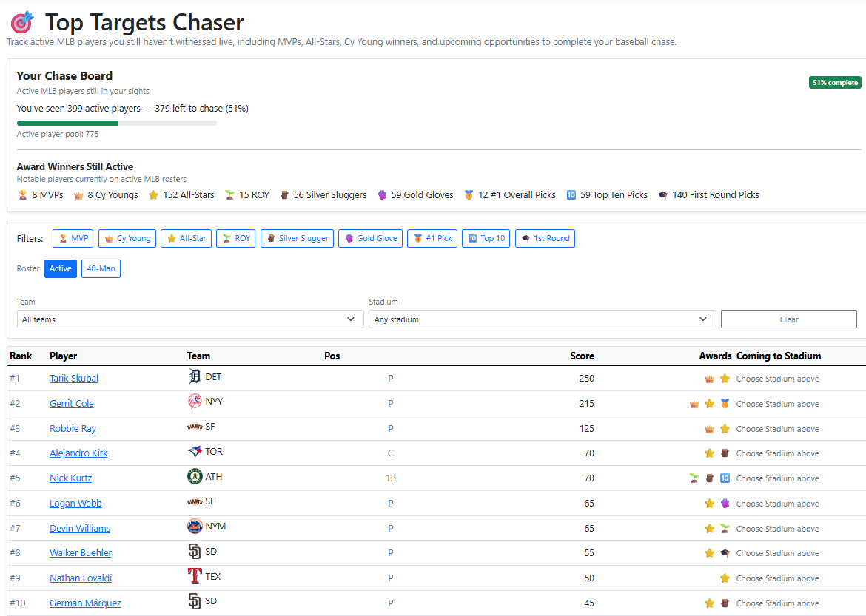Click Nathan Eovaldi's All-Star star icon
The width and height of the screenshot is (866, 616).
tap(725, 578)
